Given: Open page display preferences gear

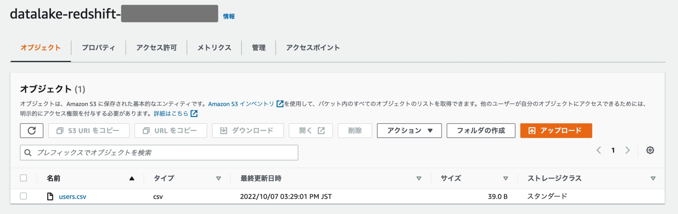Looking at the screenshot, I should coord(650,150).
